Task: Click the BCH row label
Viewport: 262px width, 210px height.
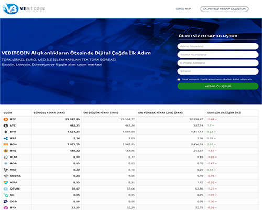Action: [x=13, y=144]
